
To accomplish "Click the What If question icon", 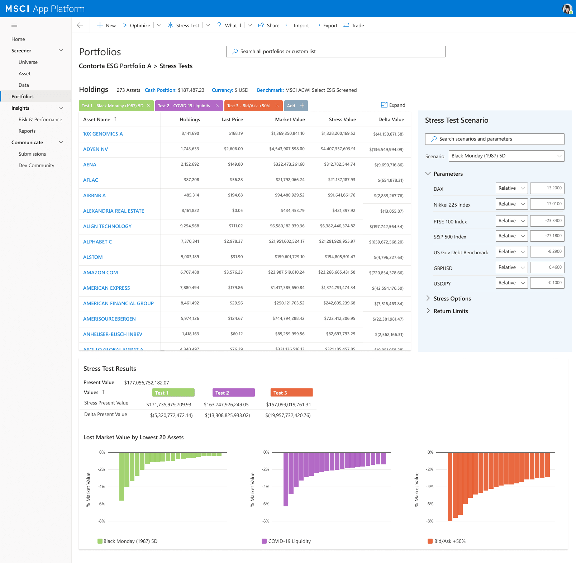I will click(x=219, y=25).
